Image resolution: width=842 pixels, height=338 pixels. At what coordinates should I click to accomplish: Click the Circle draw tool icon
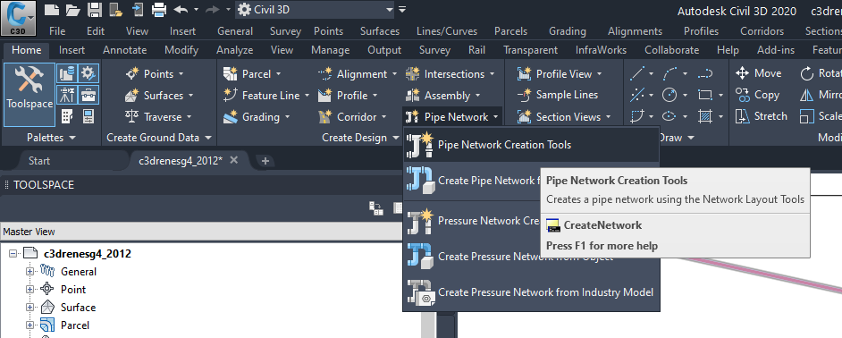(x=669, y=95)
